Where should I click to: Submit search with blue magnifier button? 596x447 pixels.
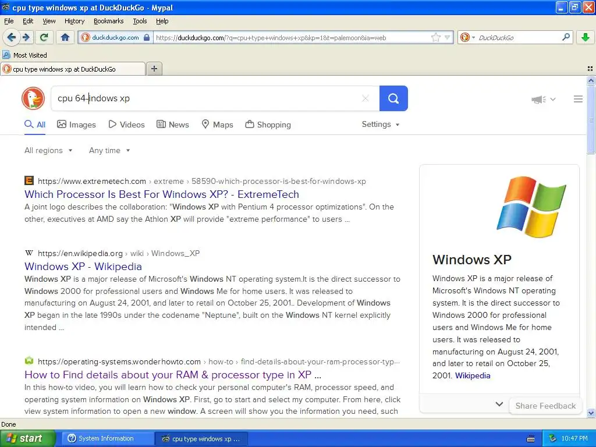point(393,98)
